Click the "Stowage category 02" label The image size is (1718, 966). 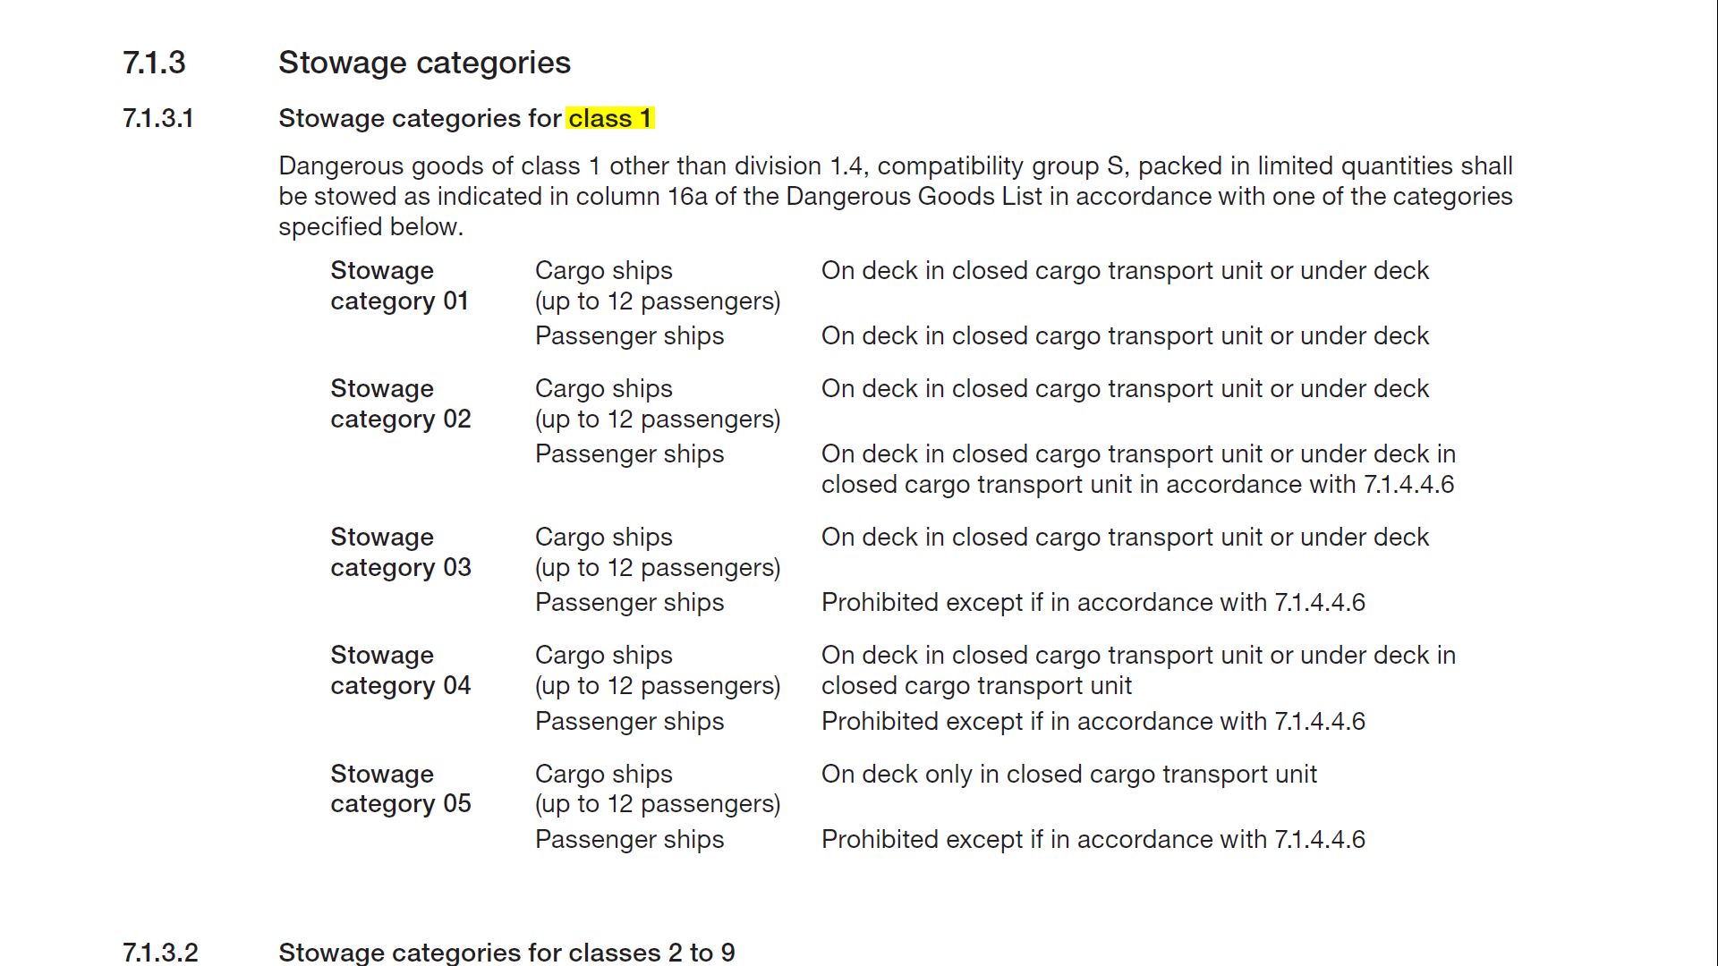[x=400, y=403]
